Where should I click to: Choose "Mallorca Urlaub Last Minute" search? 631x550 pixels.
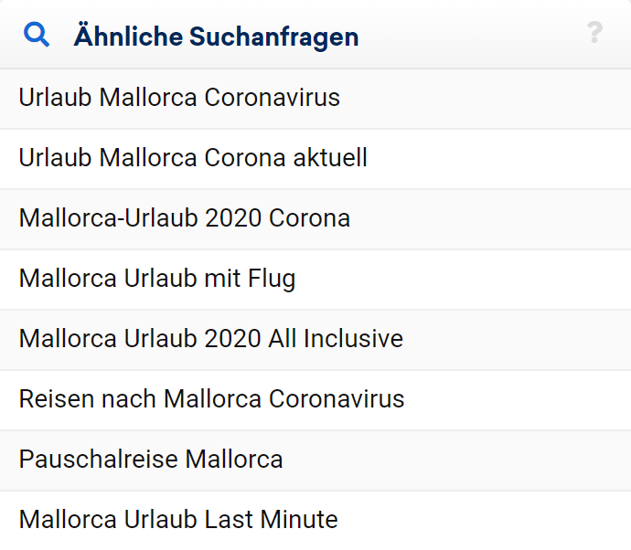click(178, 520)
